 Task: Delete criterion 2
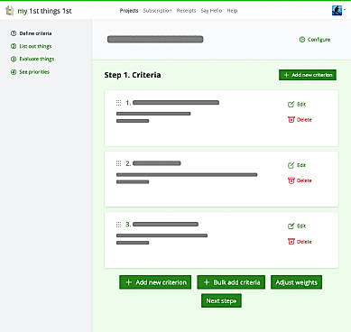[x=300, y=180]
